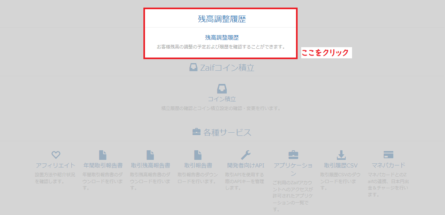Click the お客様残高の調整の予定 description text
The image size is (445, 215).
click(221, 47)
